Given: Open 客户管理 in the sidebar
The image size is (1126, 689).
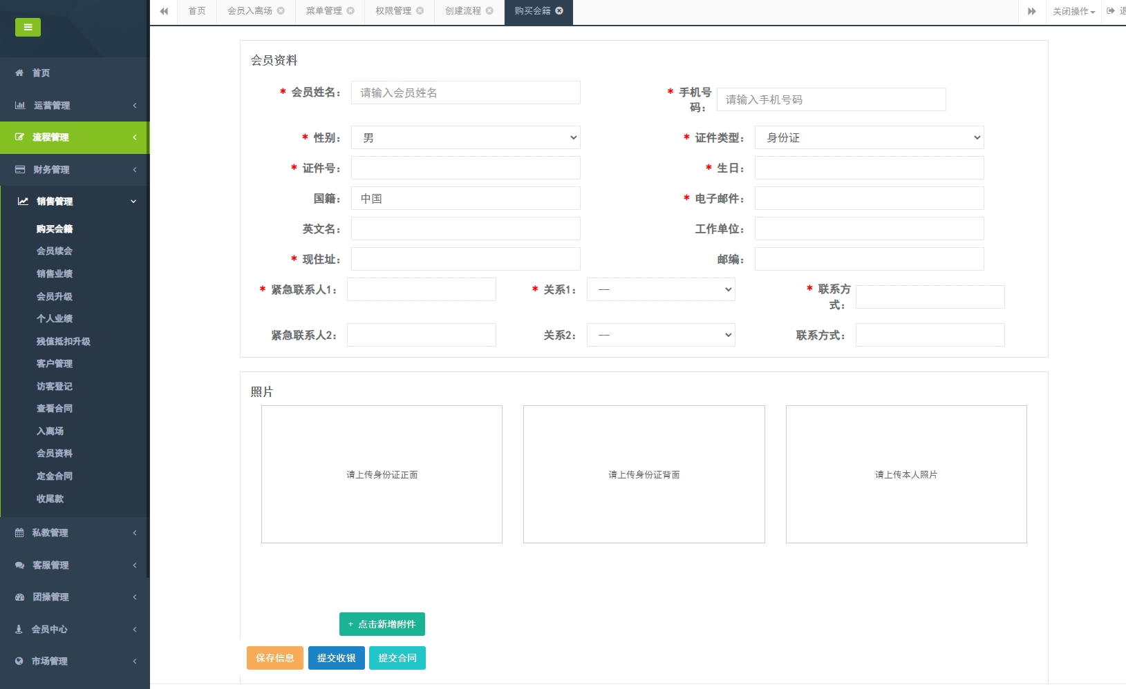Looking at the screenshot, I should pyautogui.click(x=55, y=363).
